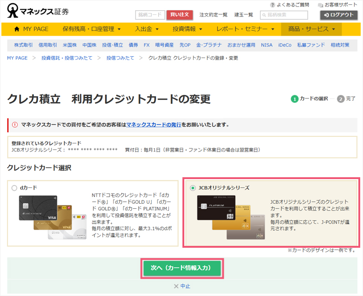Click the dカード description text NTTドコモ
This screenshot has height=296, width=363.
[x=132, y=215]
